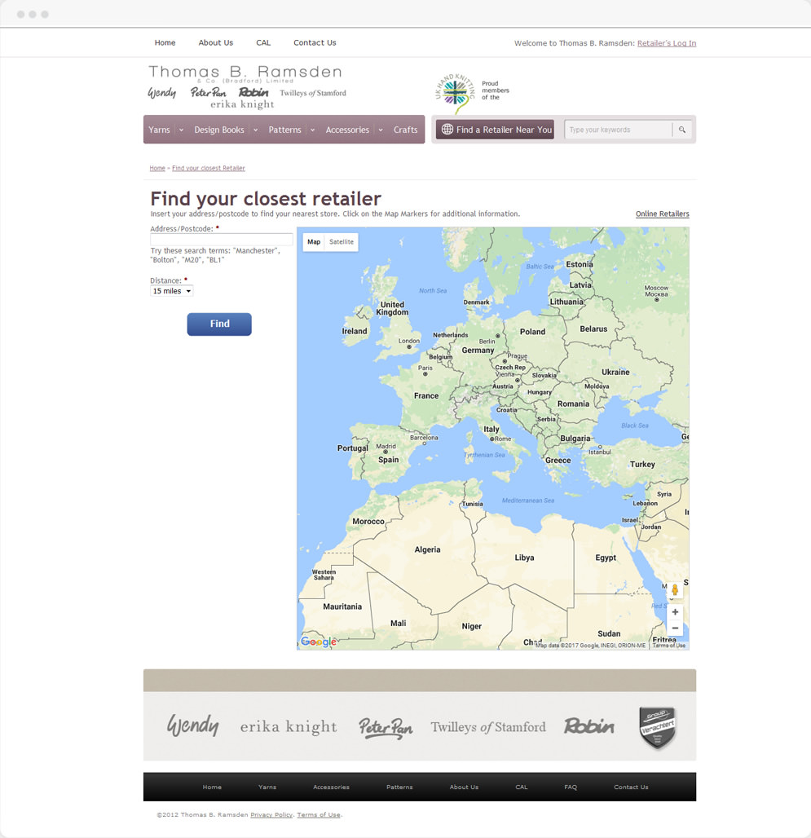Click Patterns in the black footer bar
Screen dimensions: 811x838
[399, 787]
